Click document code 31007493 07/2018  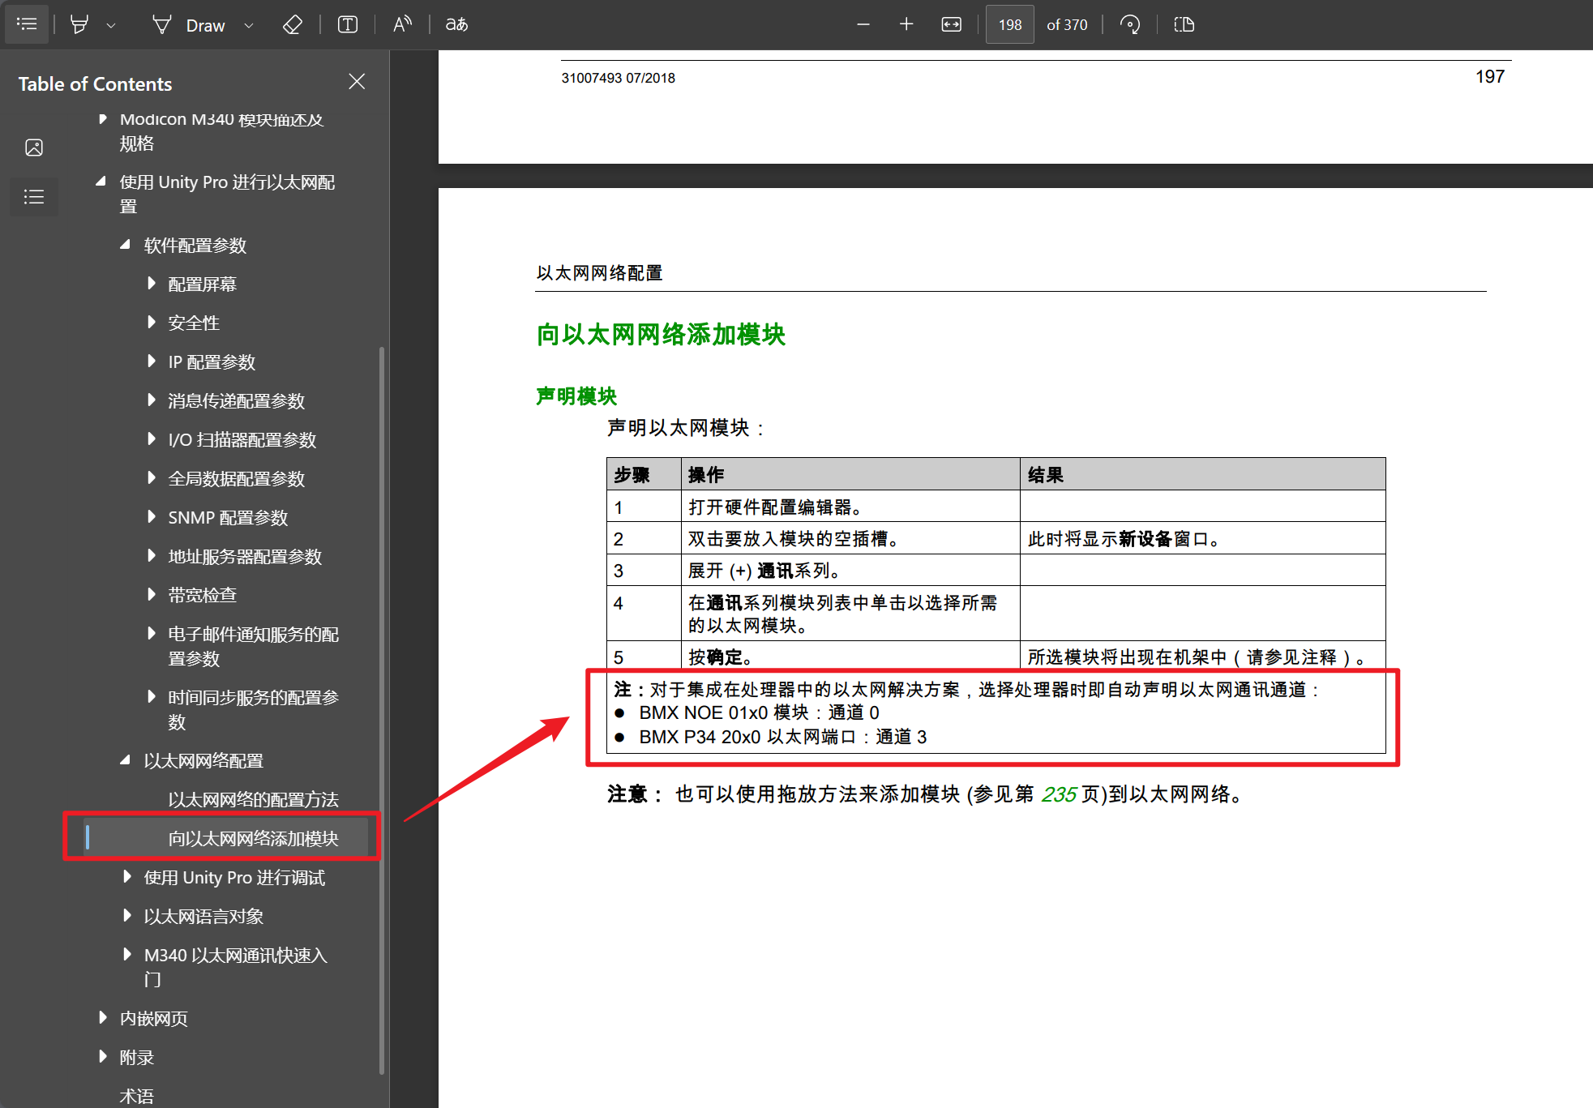pyautogui.click(x=618, y=78)
